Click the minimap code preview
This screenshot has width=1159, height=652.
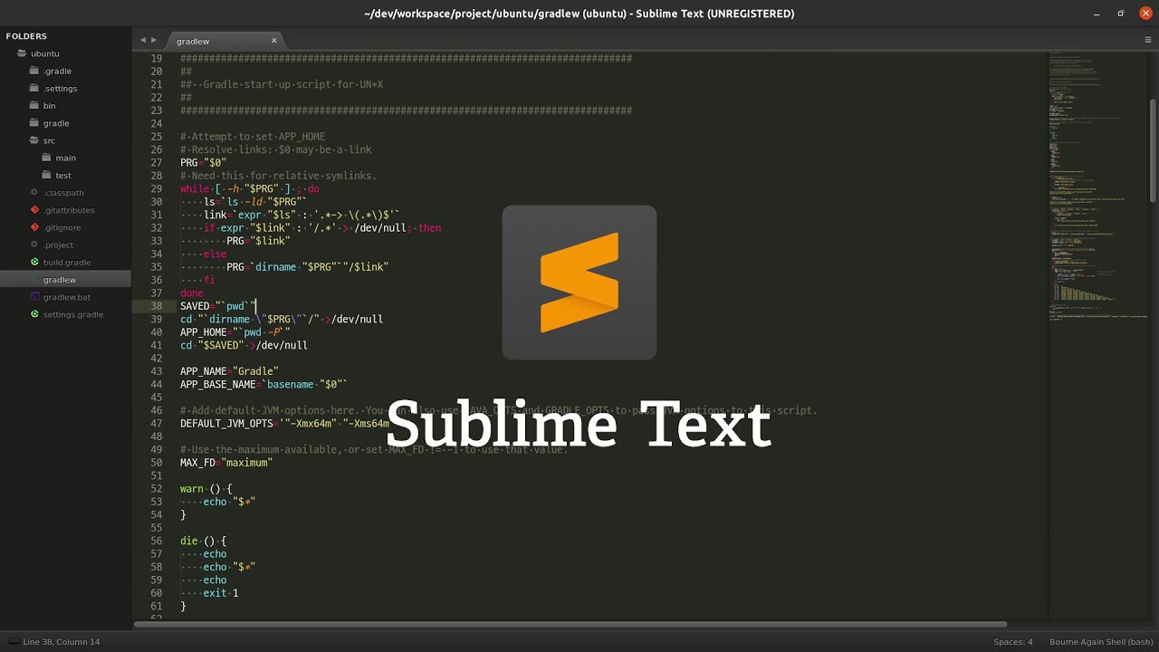[1097, 186]
